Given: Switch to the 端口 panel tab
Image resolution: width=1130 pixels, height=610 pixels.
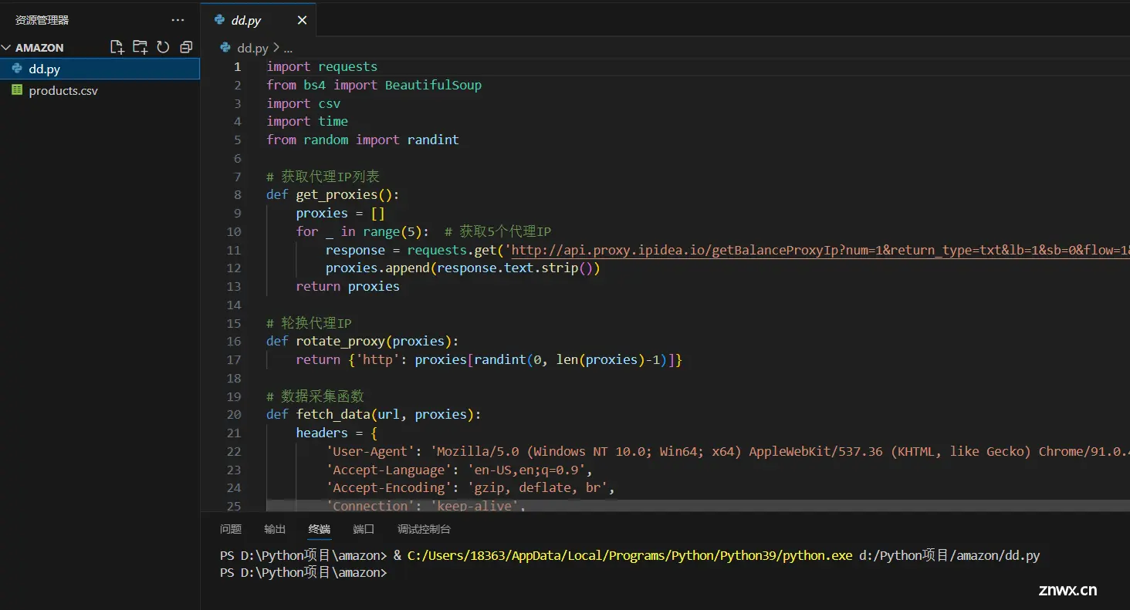Looking at the screenshot, I should (364, 529).
